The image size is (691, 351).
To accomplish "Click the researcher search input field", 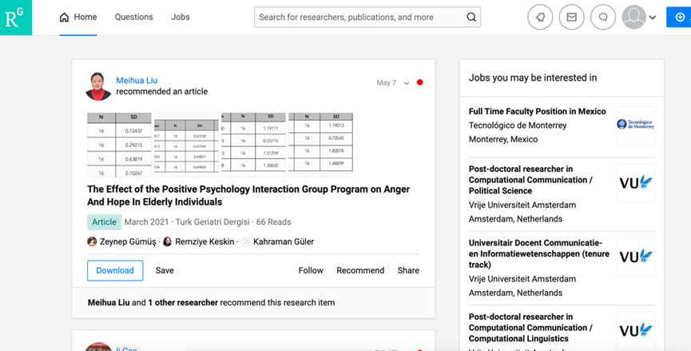I will pyautogui.click(x=359, y=17).
